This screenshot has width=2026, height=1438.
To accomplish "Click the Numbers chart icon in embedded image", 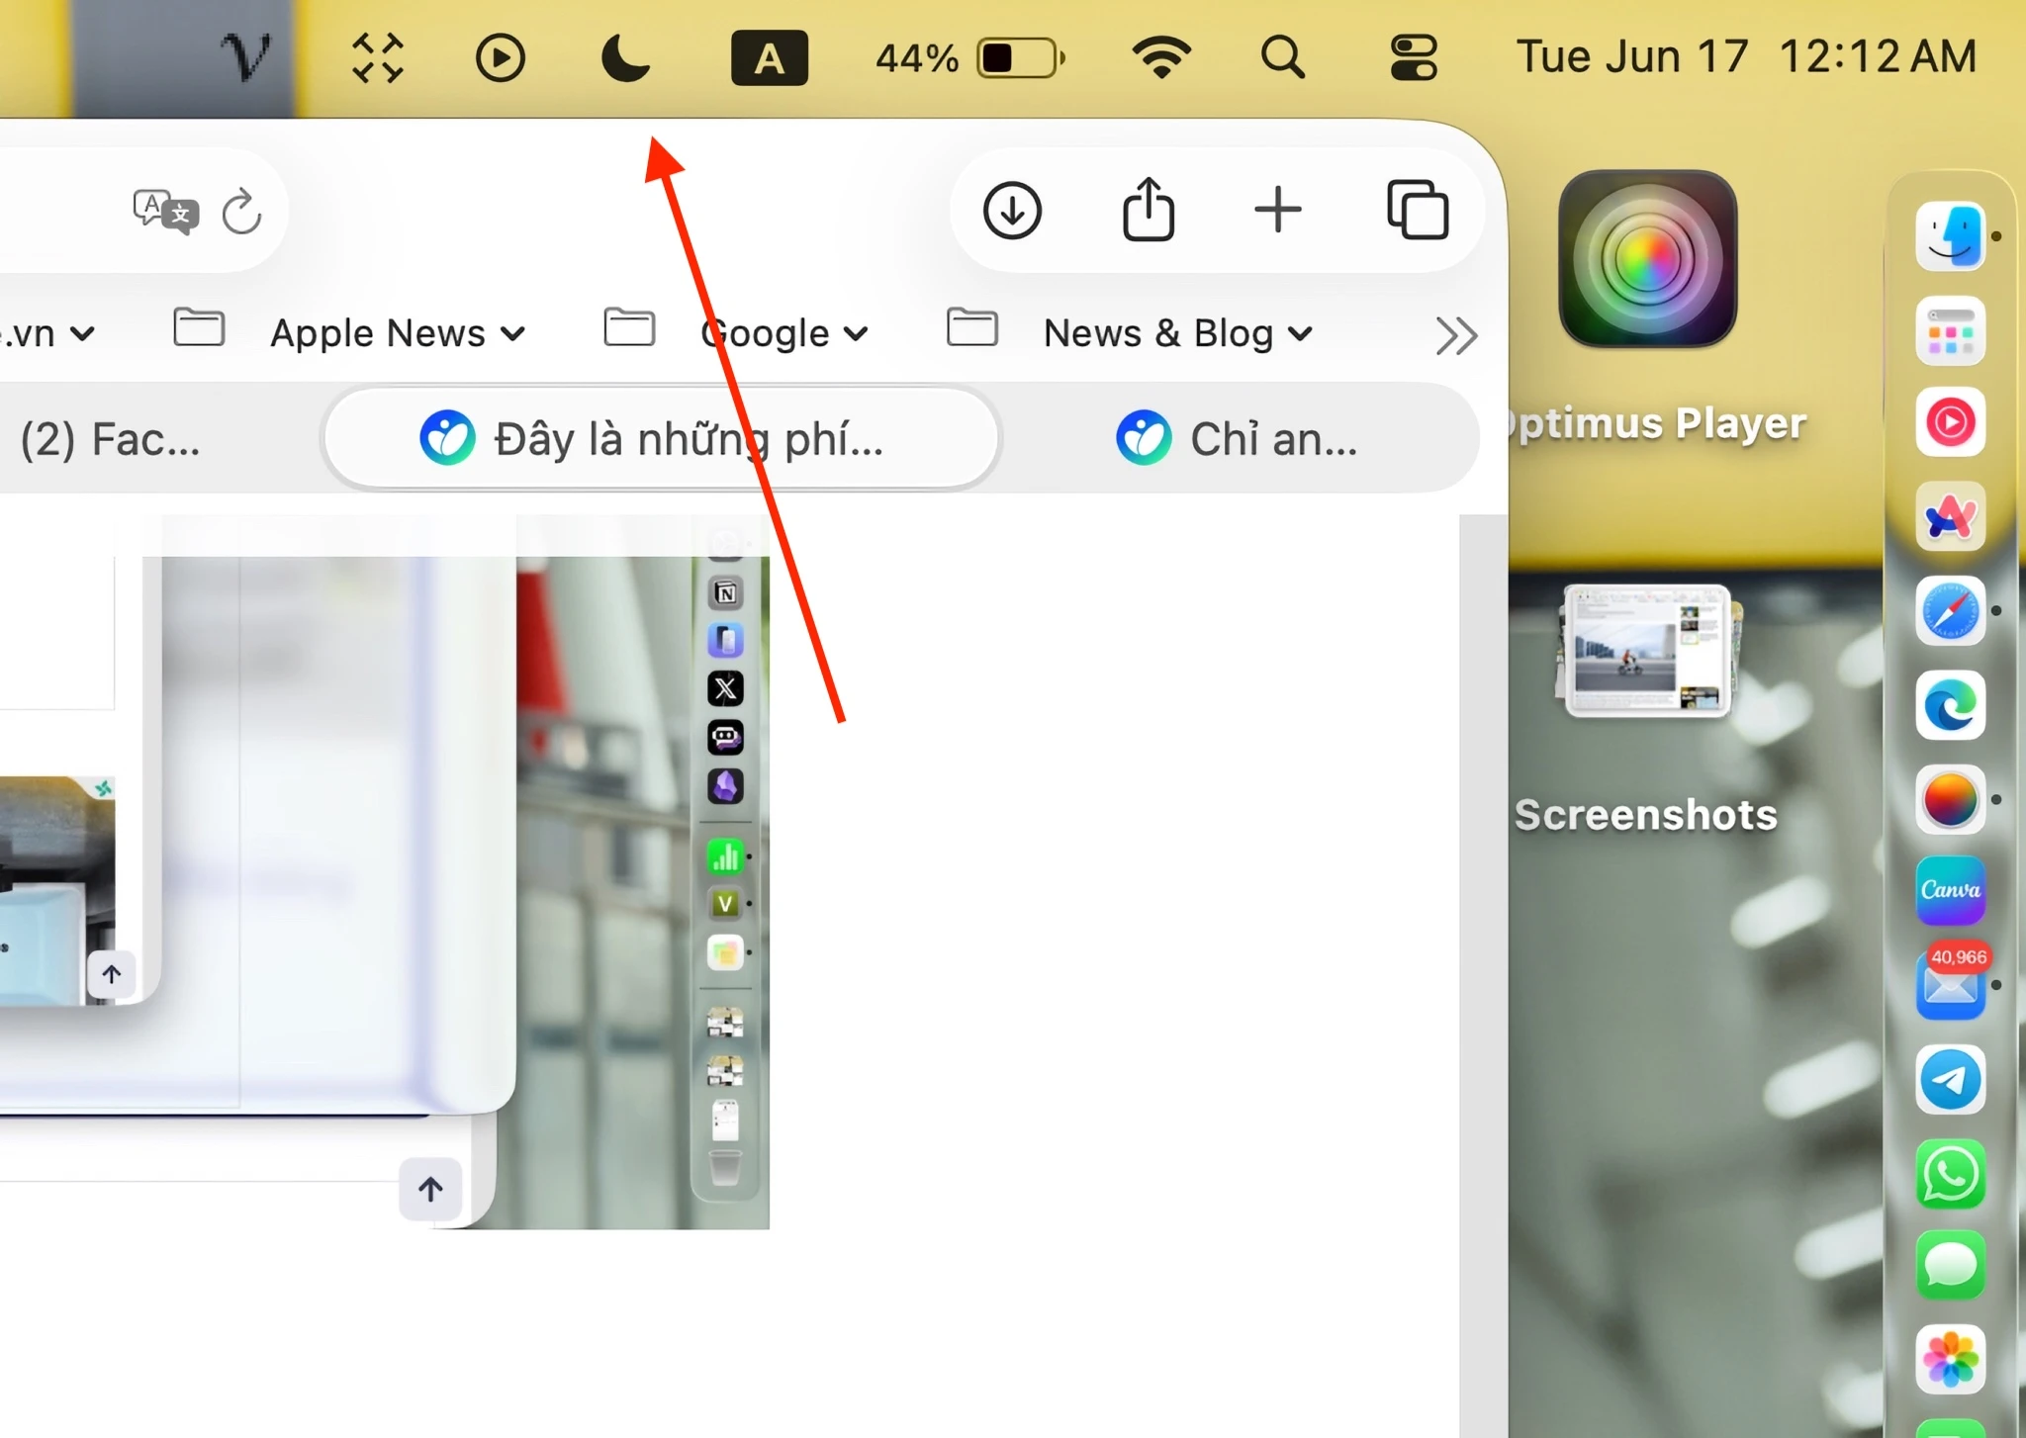I will coord(725,856).
